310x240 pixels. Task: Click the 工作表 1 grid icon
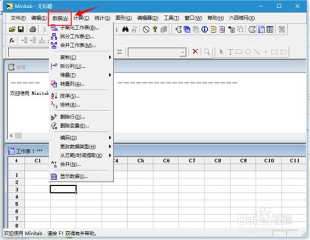point(11,151)
